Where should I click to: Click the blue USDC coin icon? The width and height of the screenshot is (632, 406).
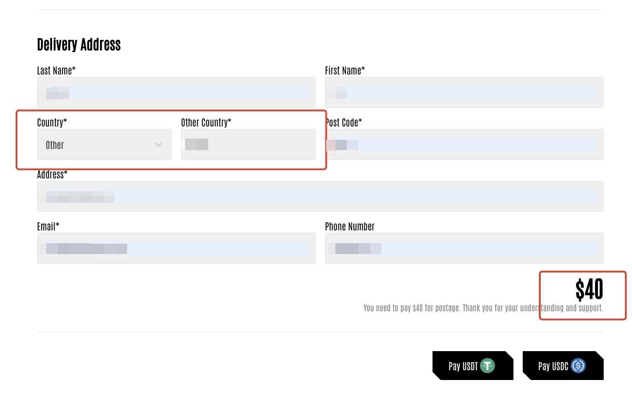(578, 366)
